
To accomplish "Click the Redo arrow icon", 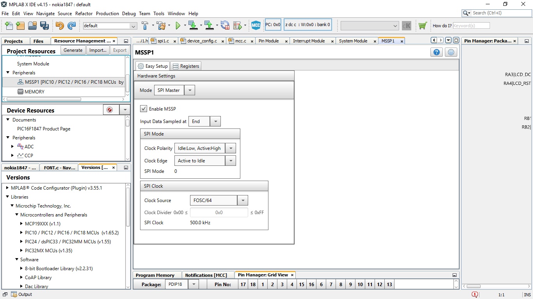I will click(72, 26).
